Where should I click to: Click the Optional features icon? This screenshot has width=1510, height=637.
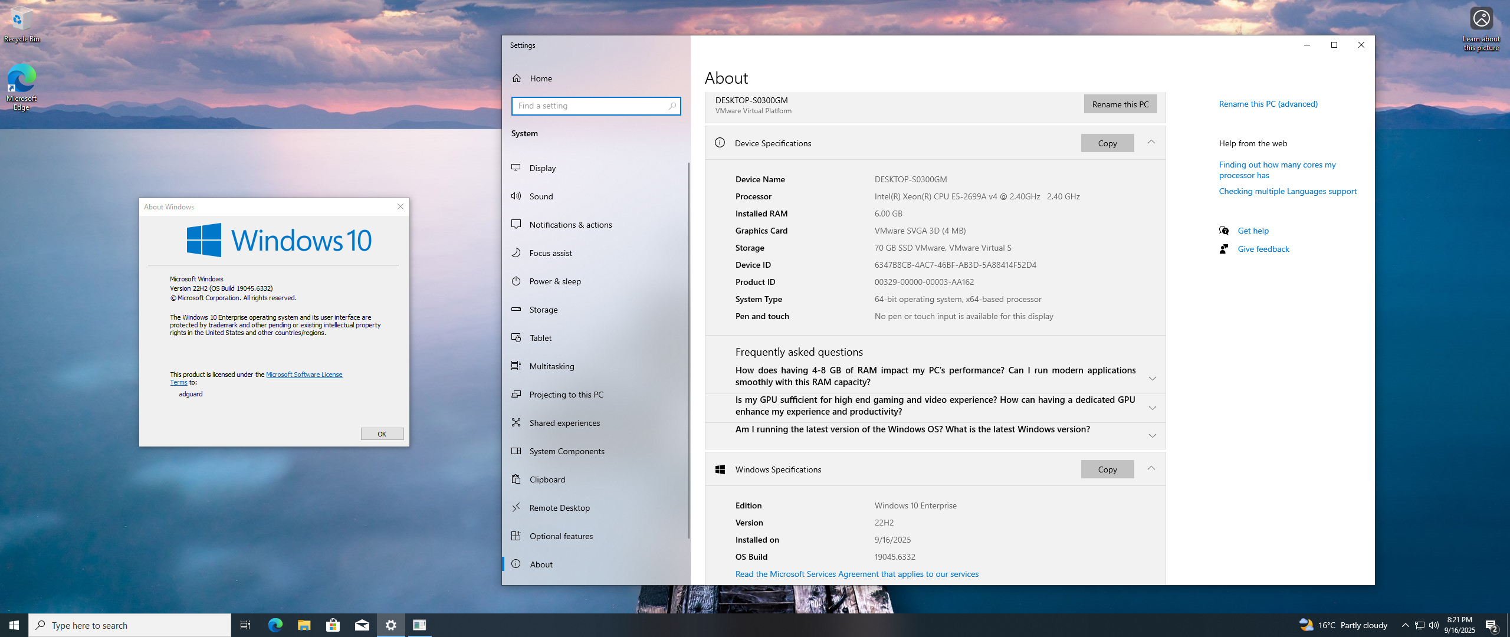(x=516, y=536)
